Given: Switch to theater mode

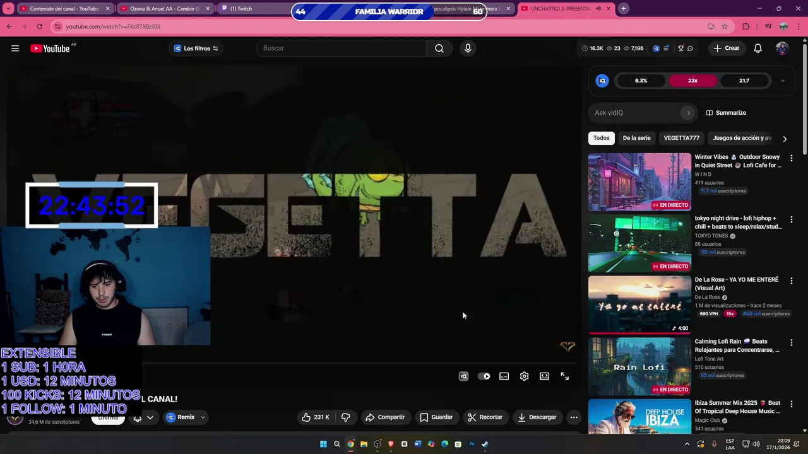Looking at the screenshot, I should (545, 376).
